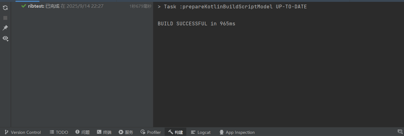This screenshot has height=136, width=404.
Task: Click the green checkmark beside ribtest
Action: (24, 6)
